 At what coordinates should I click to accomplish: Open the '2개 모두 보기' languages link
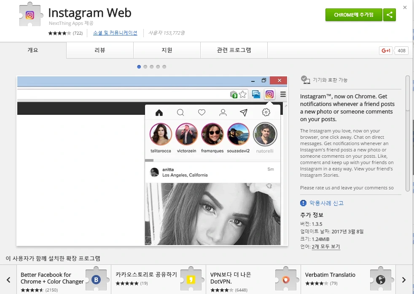point(326,247)
